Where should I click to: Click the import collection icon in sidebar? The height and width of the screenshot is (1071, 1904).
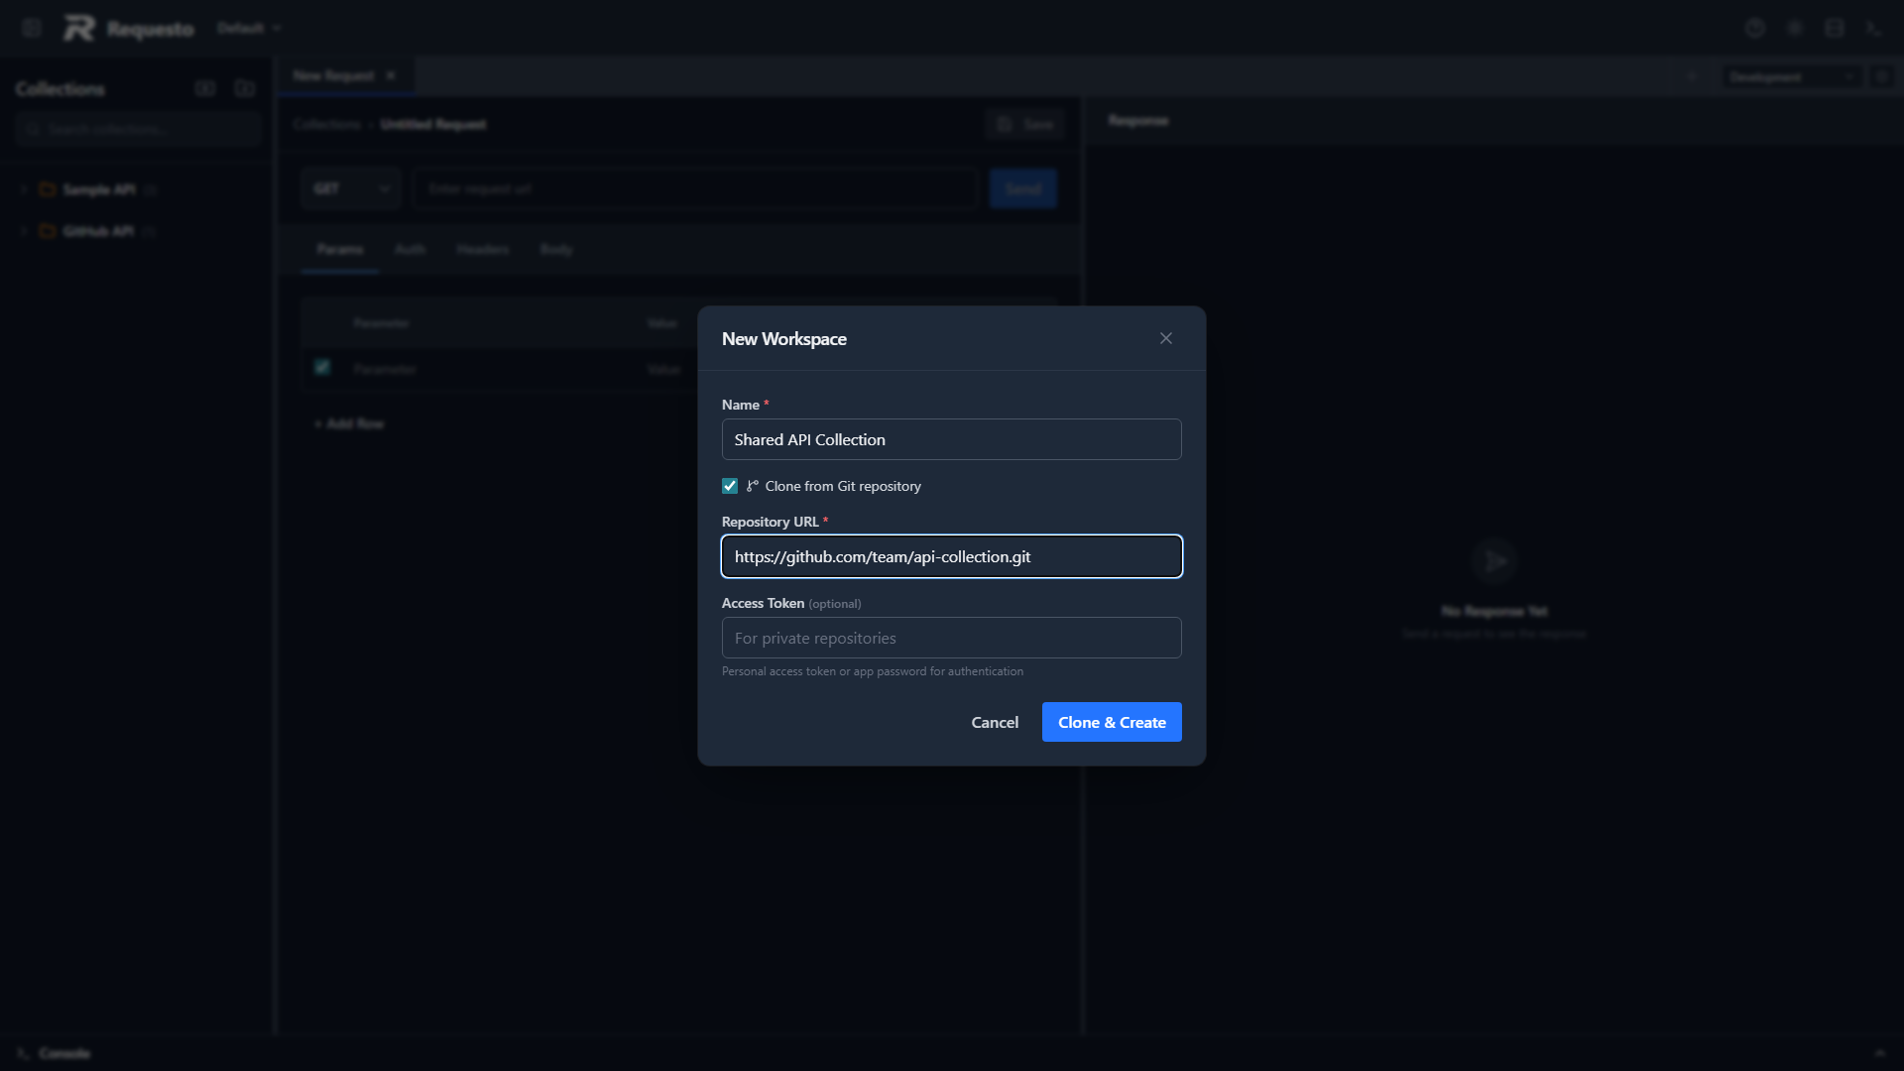pyautogui.click(x=244, y=88)
